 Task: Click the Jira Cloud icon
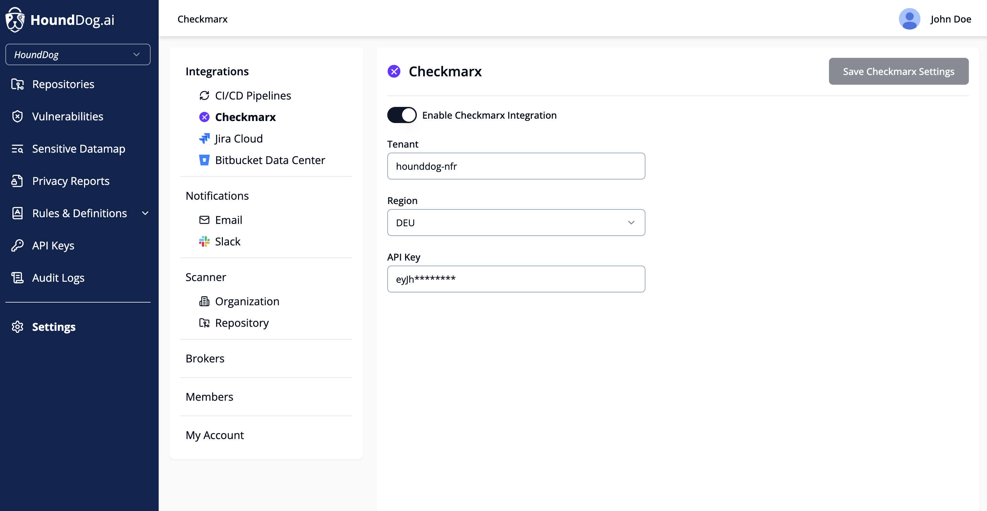click(x=204, y=138)
